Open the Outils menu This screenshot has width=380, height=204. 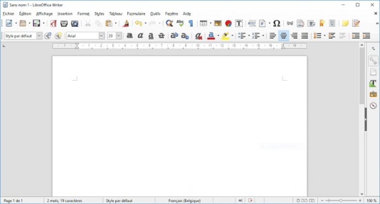tap(155, 14)
